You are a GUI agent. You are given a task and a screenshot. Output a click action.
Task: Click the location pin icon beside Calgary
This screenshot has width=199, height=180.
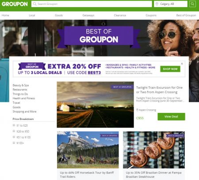click(x=157, y=4)
